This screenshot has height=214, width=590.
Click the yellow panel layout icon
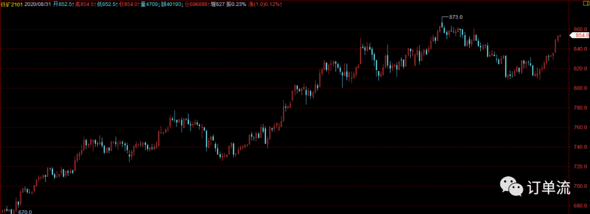click(587, 3)
